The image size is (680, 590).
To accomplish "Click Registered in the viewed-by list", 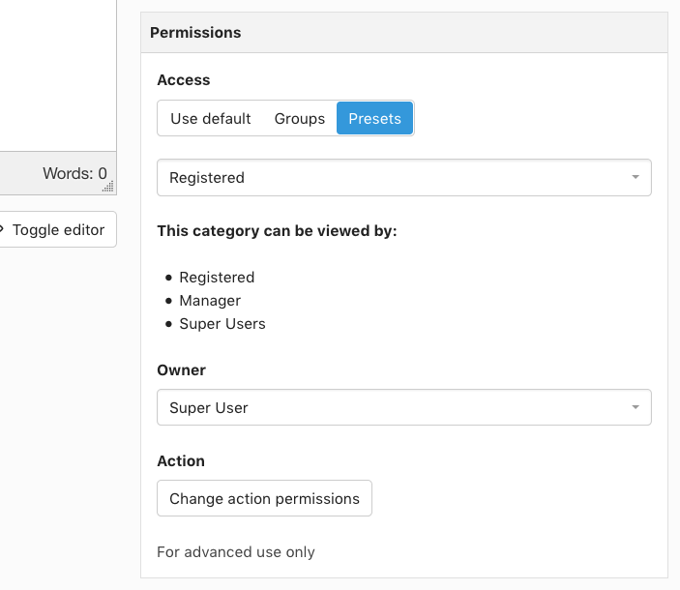I will 217,278.
